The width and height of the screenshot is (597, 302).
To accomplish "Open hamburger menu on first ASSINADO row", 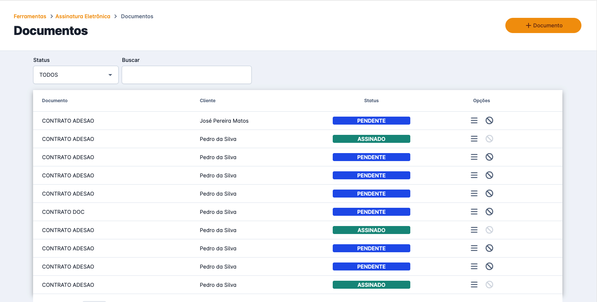I will pos(474,139).
